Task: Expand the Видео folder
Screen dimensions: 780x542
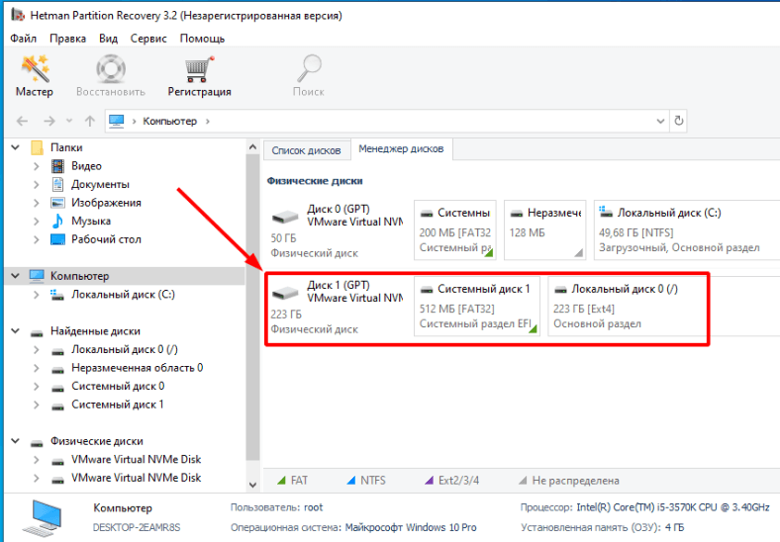Action: tap(36, 166)
